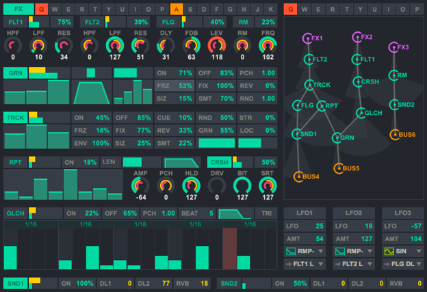Enable the SND1 send module
This screenshot has height=292, width=427.
pos(15,282)
